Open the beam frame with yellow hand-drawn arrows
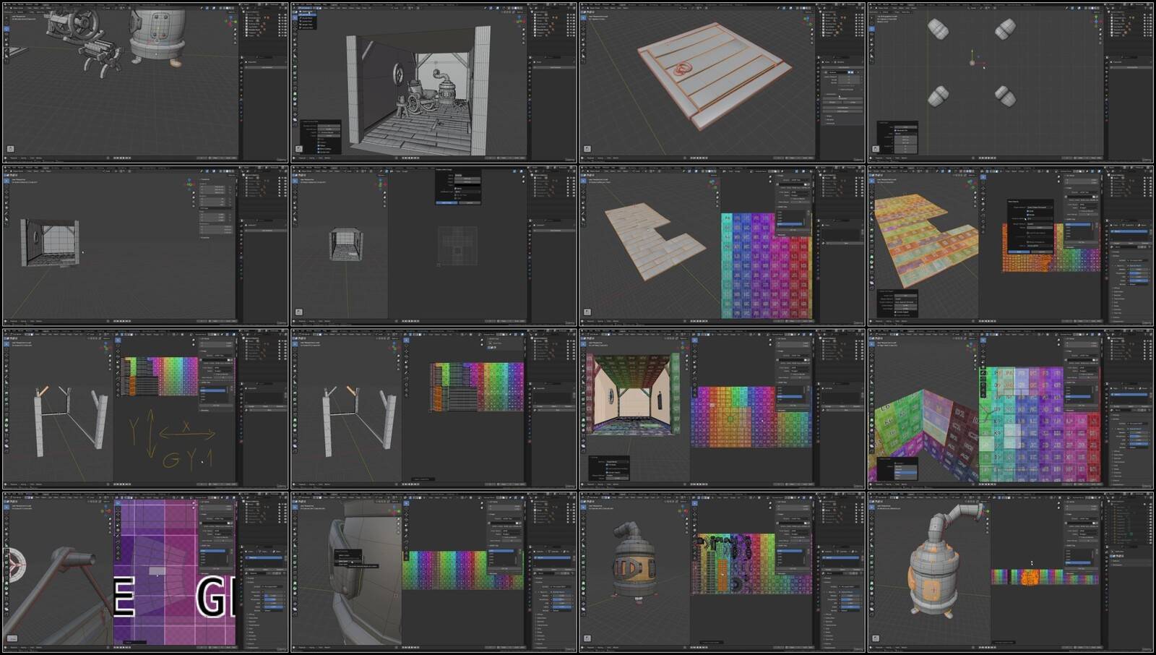The width and height of the screenshot is (1156, 655). click(145, 410)
